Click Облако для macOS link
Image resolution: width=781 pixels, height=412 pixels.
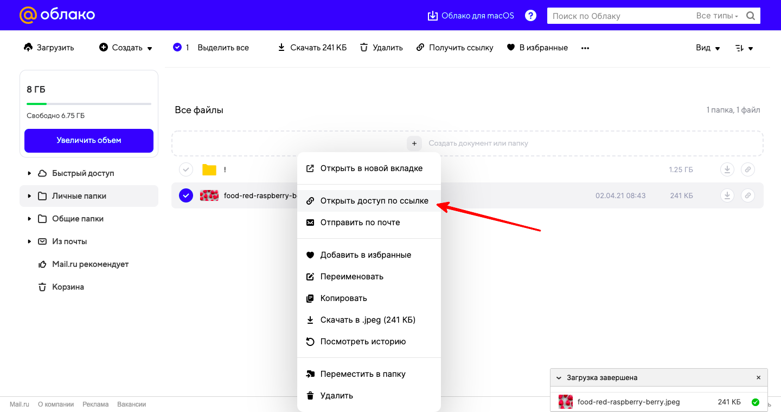[471, 16]
